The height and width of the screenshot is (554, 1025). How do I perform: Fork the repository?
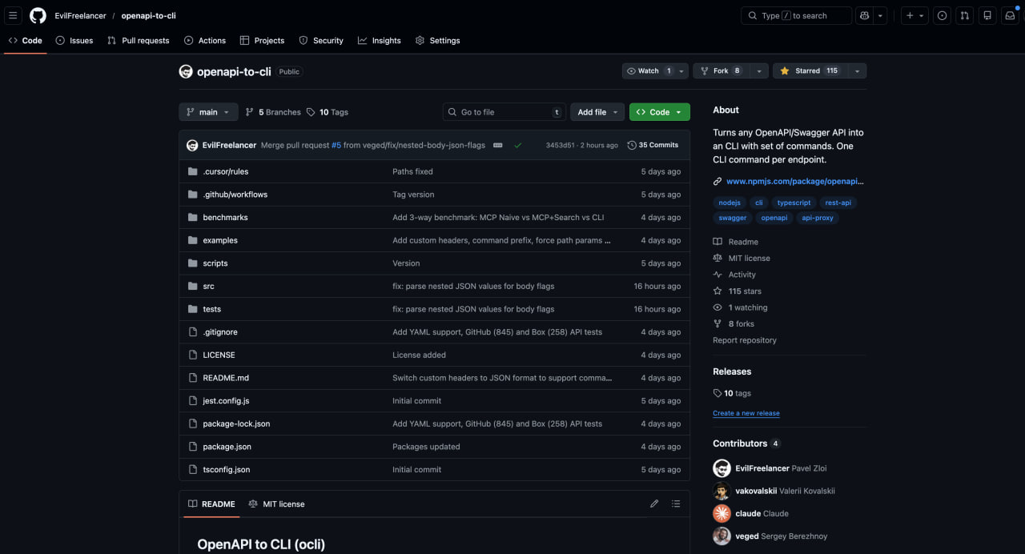point(721,70)
